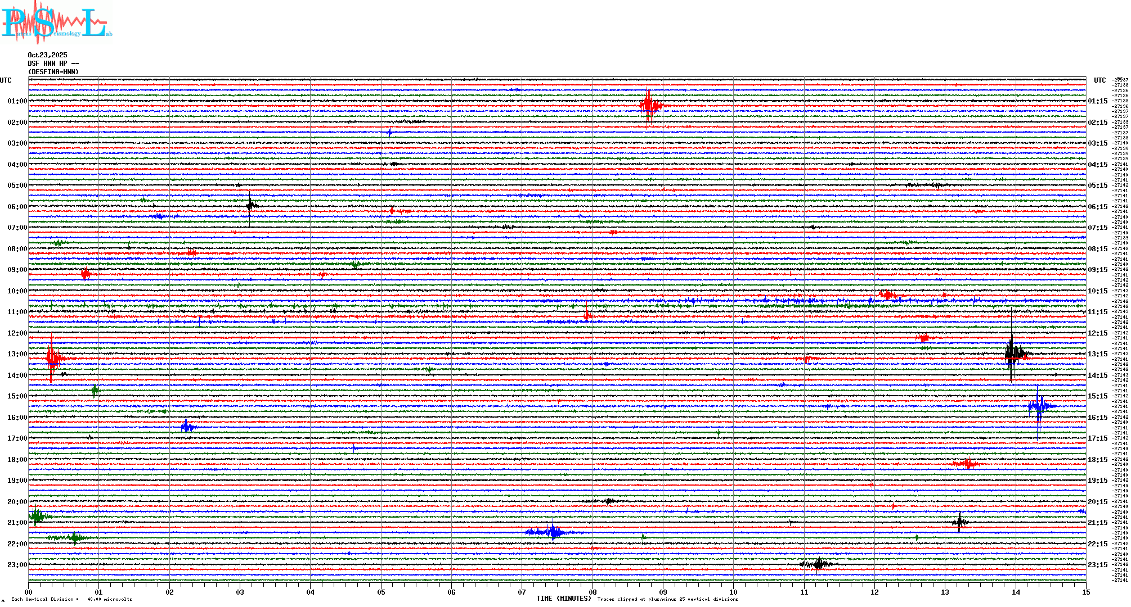Click the blue event on the 16:15 row
Viewport: 1131px width, 607px height.
(187, 427)
